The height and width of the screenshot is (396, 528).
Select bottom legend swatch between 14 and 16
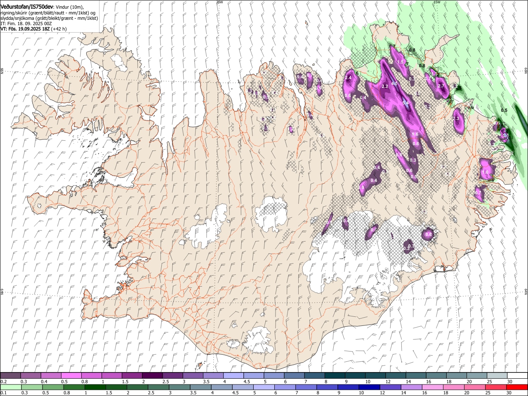[411, 387]
